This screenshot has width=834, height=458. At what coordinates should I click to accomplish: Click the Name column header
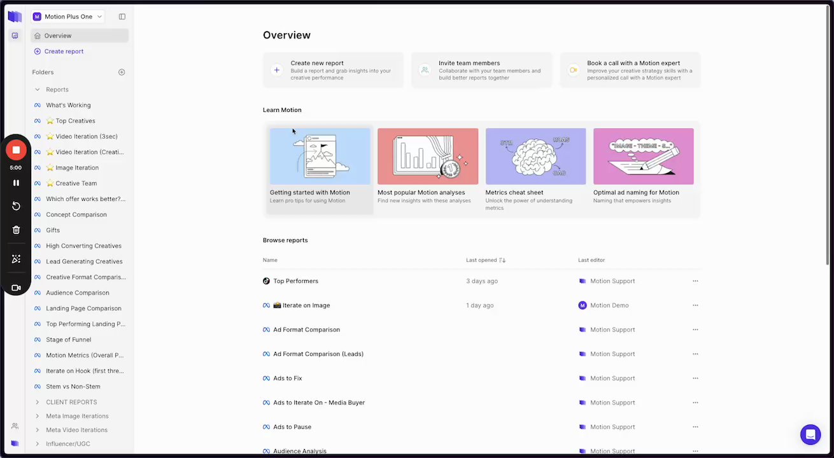point(270,260)
